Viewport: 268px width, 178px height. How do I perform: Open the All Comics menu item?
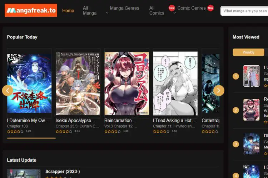tap(157, 11)
